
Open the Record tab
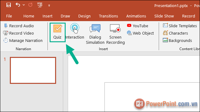click(x=189, y=16)
